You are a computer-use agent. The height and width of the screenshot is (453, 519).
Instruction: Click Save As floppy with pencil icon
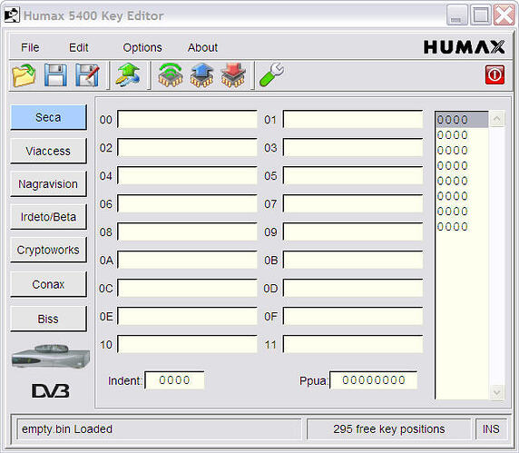(87, 75)
